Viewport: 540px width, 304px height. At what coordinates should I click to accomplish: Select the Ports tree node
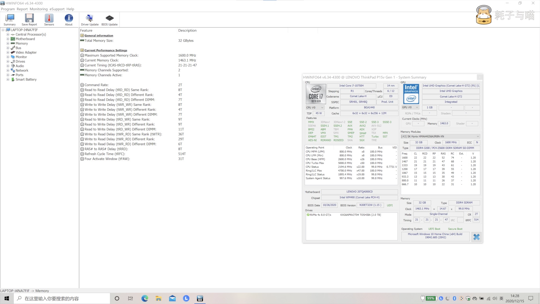pos(19,75)
